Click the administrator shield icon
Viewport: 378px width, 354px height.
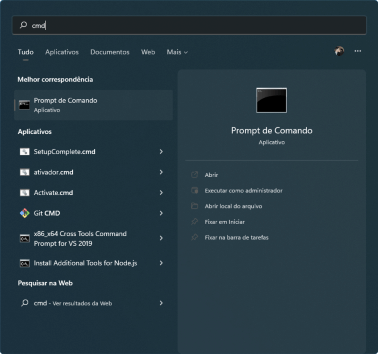[x=195, y=190]
